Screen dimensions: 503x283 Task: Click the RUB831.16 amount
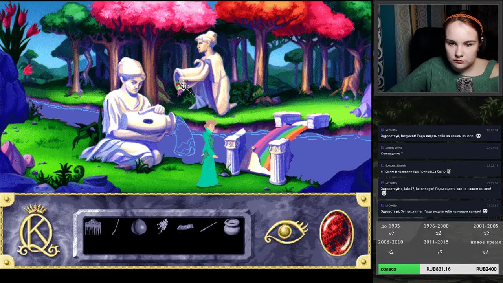(439, 269)
